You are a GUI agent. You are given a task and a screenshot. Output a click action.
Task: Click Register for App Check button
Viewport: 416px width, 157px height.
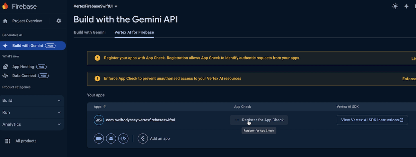259,120
